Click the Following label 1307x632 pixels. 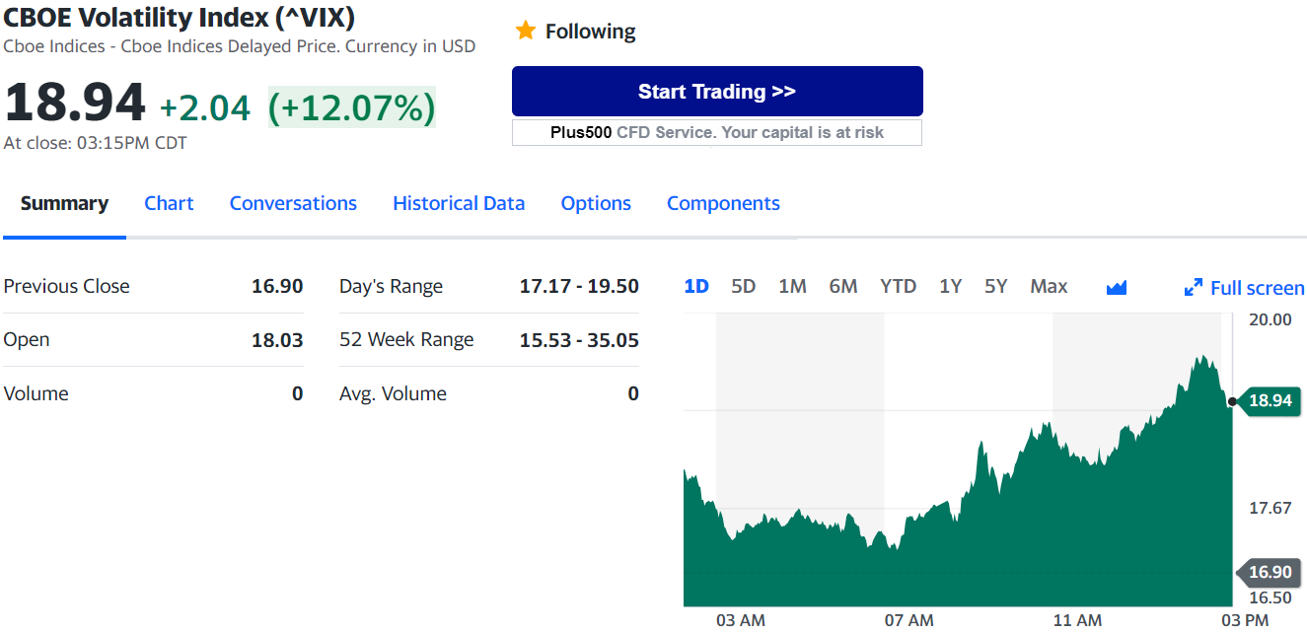(x=591, y=32)
